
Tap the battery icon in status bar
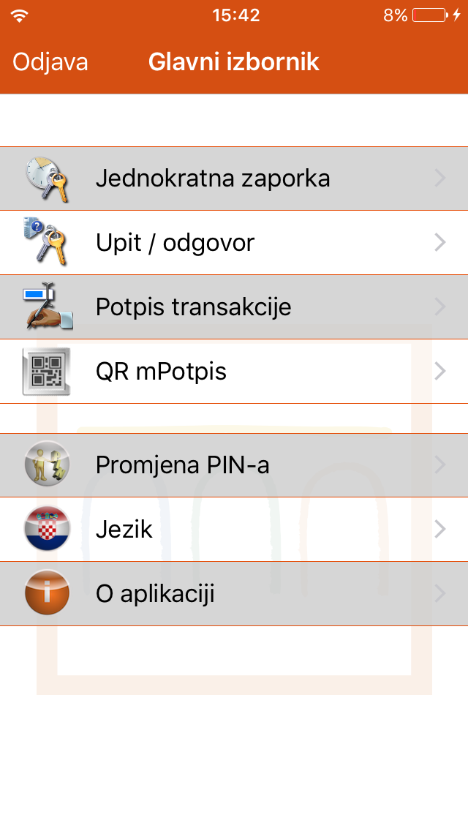430,15
